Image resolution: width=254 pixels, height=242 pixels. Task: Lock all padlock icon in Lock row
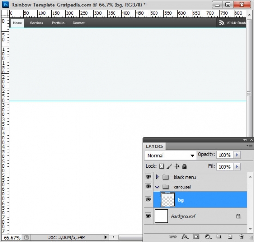pyautogui.click(x=185, y=166)
